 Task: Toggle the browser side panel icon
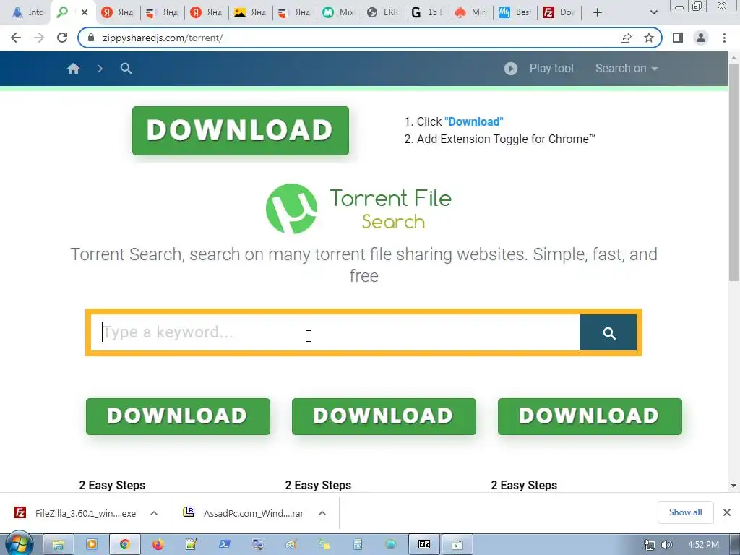click(678, 38)
